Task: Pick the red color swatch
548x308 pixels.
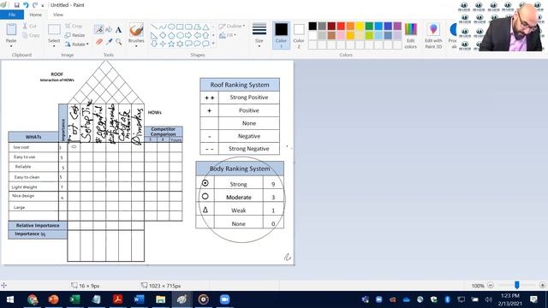Action: click(341, 26)
